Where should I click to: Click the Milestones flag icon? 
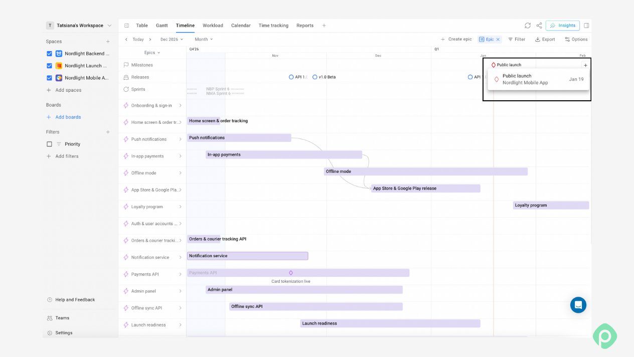[x=126, y=65]
